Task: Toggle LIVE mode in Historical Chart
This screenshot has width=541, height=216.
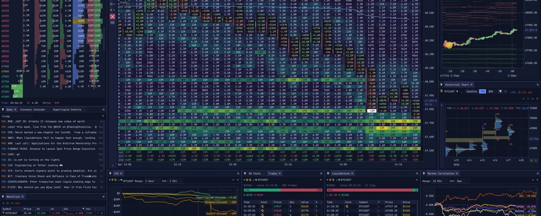Action: tap(513, 92)
